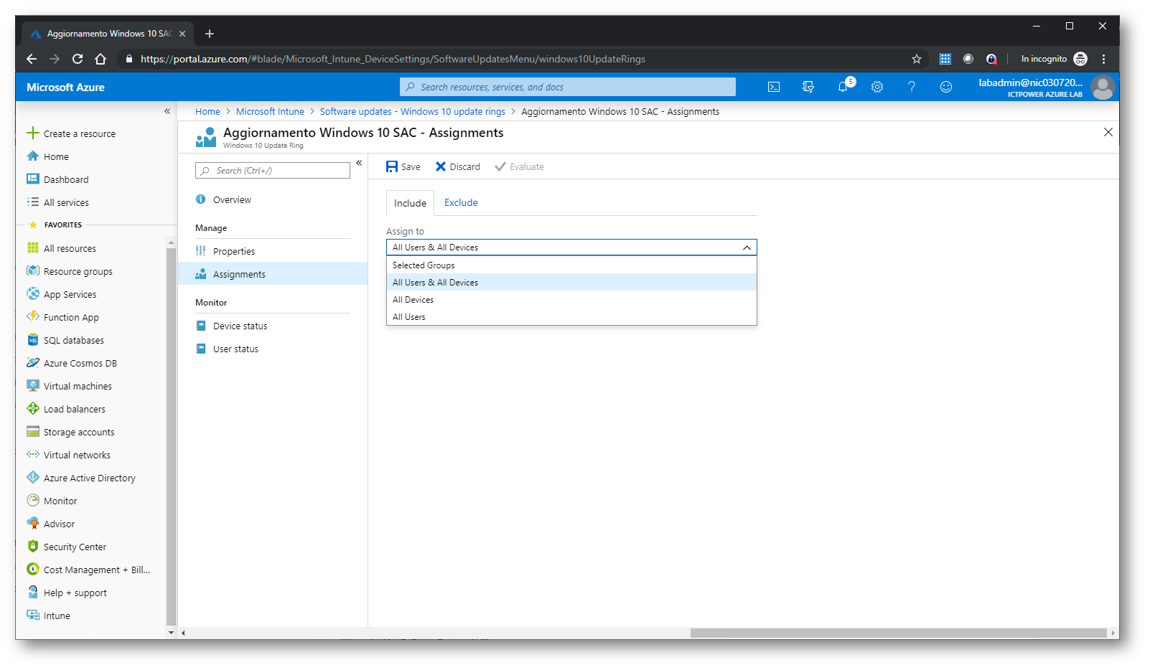The width and height of the screenshot is (1150, 670).
Task: Discard assignment changes
Action: pyautogui.click(x=458, y=166)
